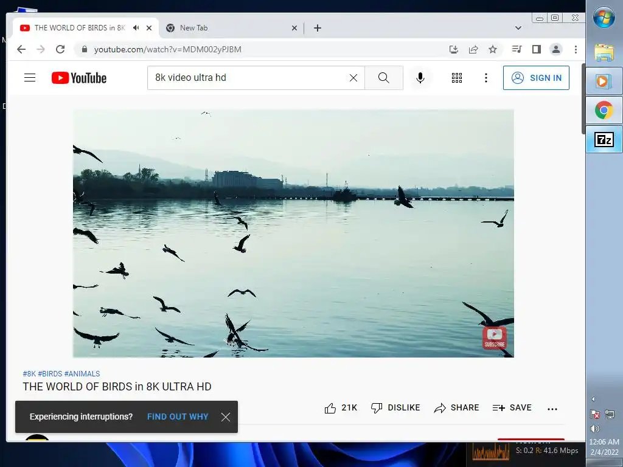Click the address bar URL
The height and width of the screenshot is (467, 623).
[167, 49]
